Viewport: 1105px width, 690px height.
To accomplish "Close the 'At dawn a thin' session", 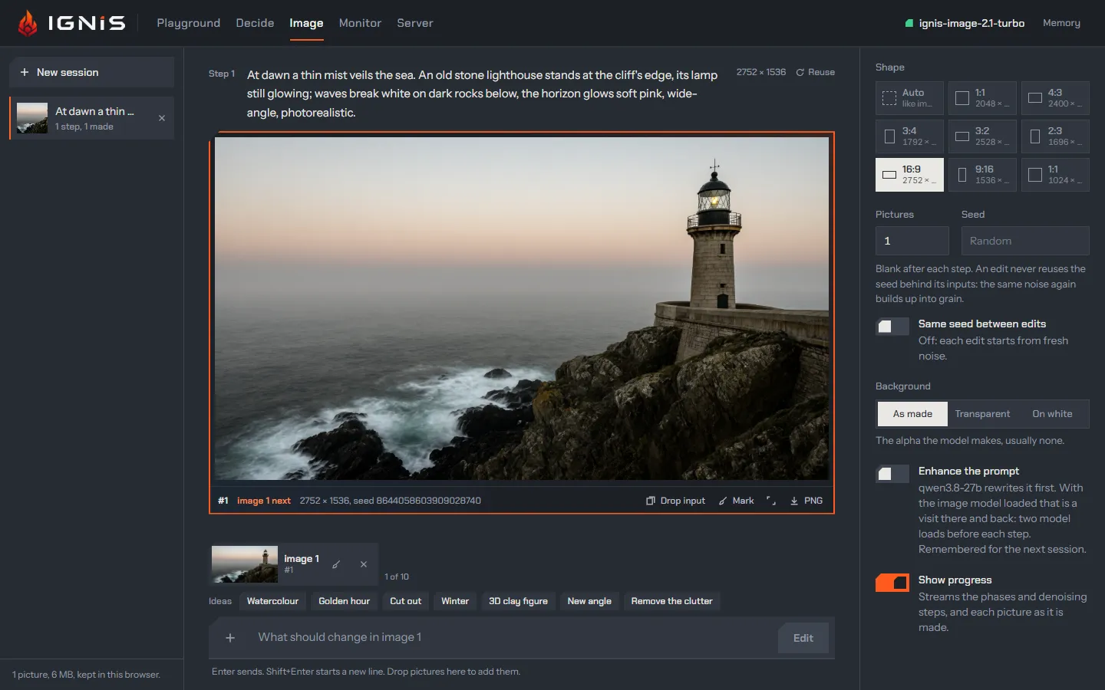I will (162, 118).
